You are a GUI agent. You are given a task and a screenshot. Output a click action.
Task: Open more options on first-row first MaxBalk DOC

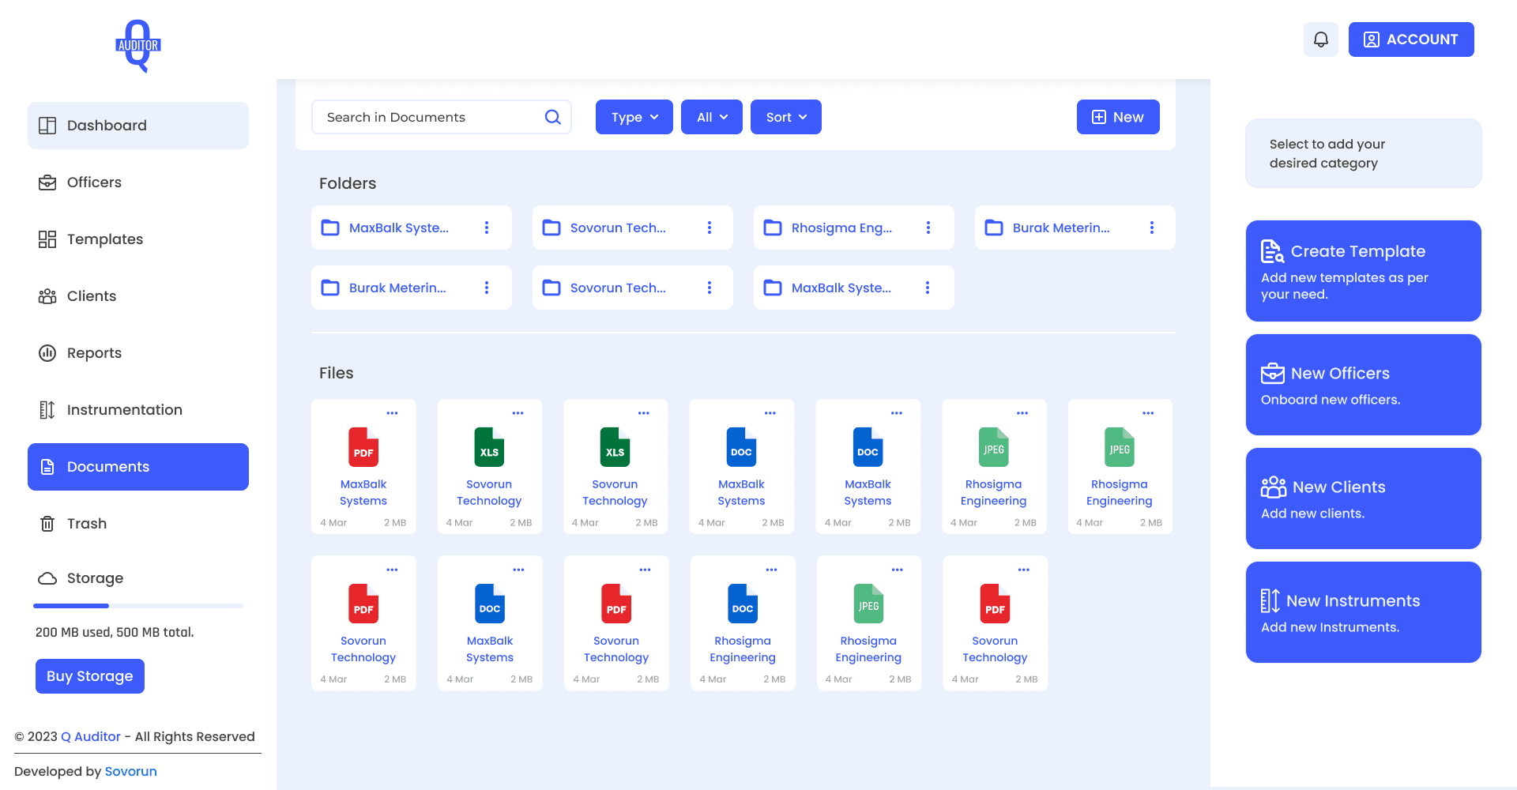point(770,413)
